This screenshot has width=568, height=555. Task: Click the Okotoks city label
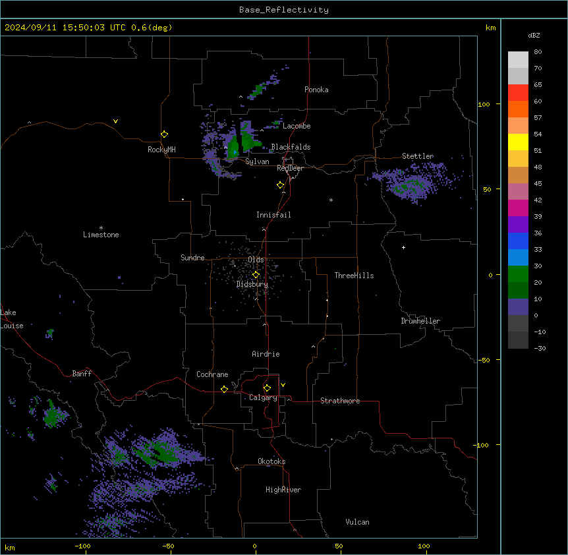(x=271, y=461)
